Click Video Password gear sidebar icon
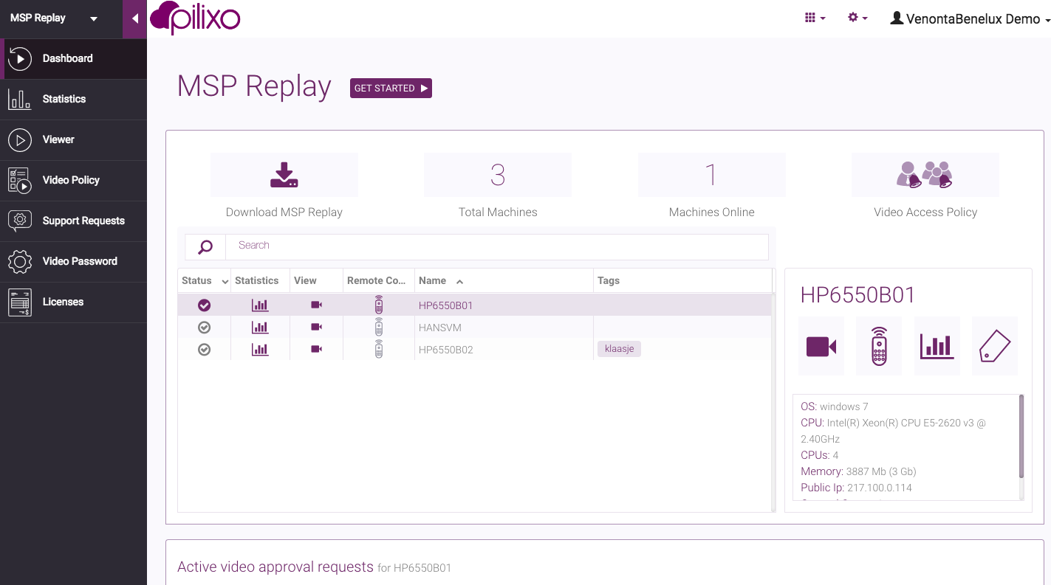This screenshot has height=585, width=1051. (x=20, y=262)
